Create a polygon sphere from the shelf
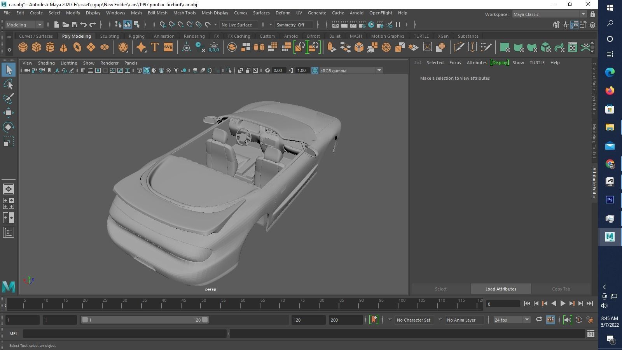This screenshot has width=622, height=350. 23,47
